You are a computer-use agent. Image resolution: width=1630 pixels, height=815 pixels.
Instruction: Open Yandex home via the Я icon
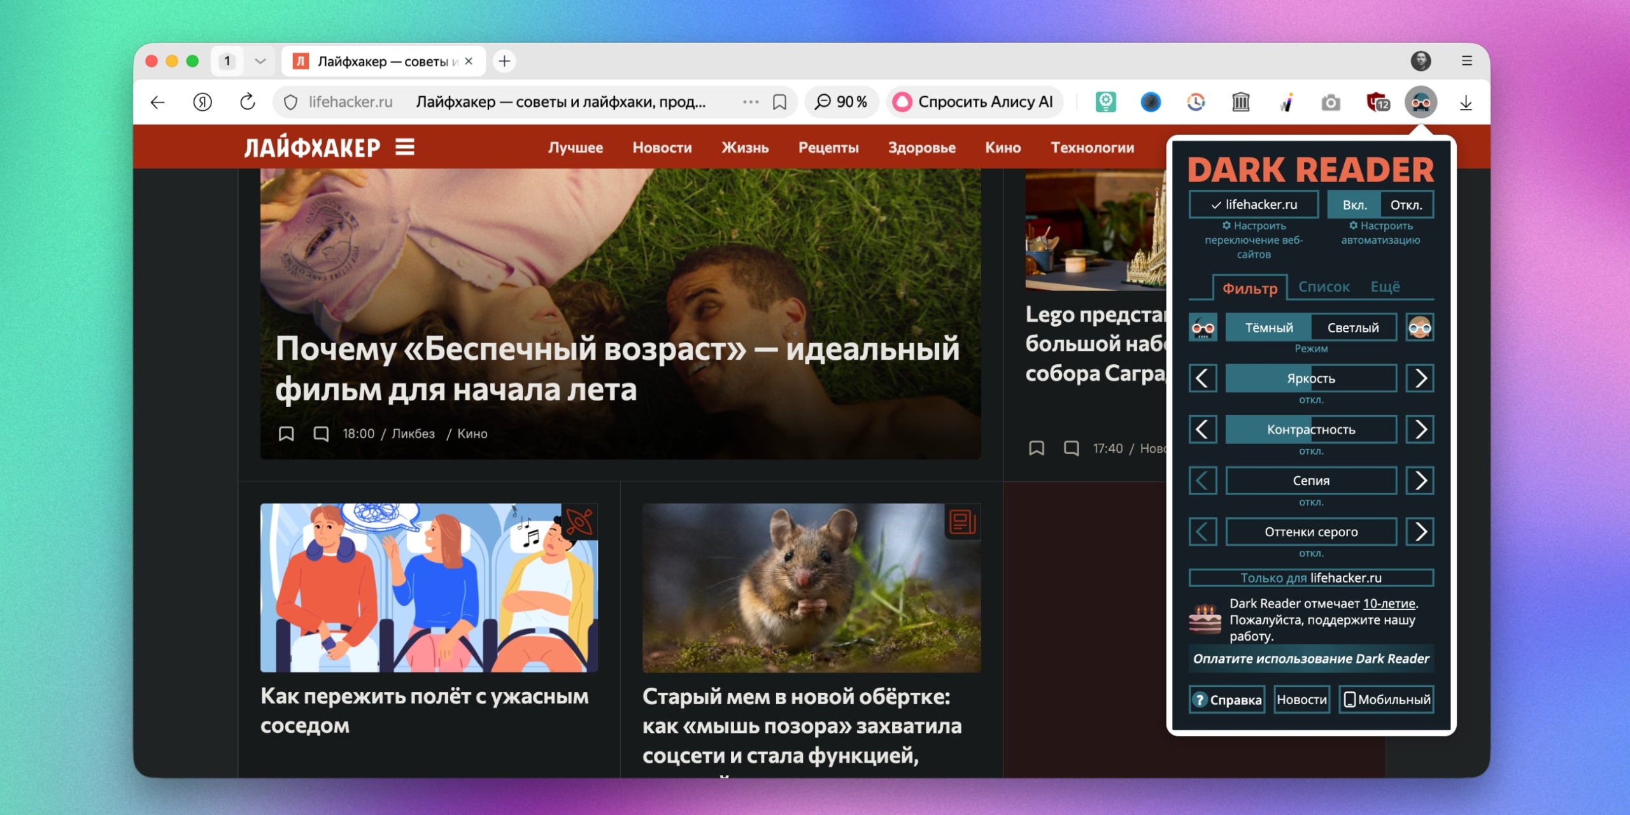[202, 102]
